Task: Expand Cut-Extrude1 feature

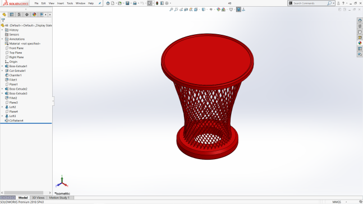Action: tap(2, 71)
